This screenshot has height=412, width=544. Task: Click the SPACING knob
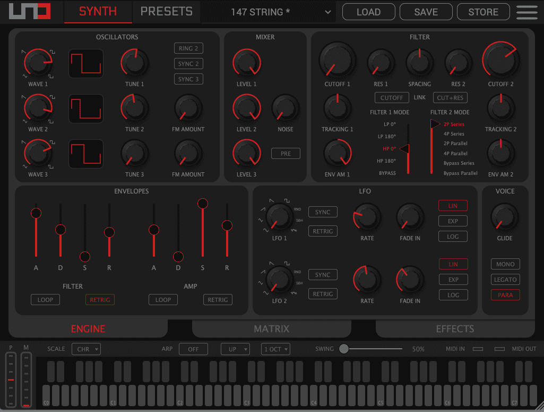419,63
